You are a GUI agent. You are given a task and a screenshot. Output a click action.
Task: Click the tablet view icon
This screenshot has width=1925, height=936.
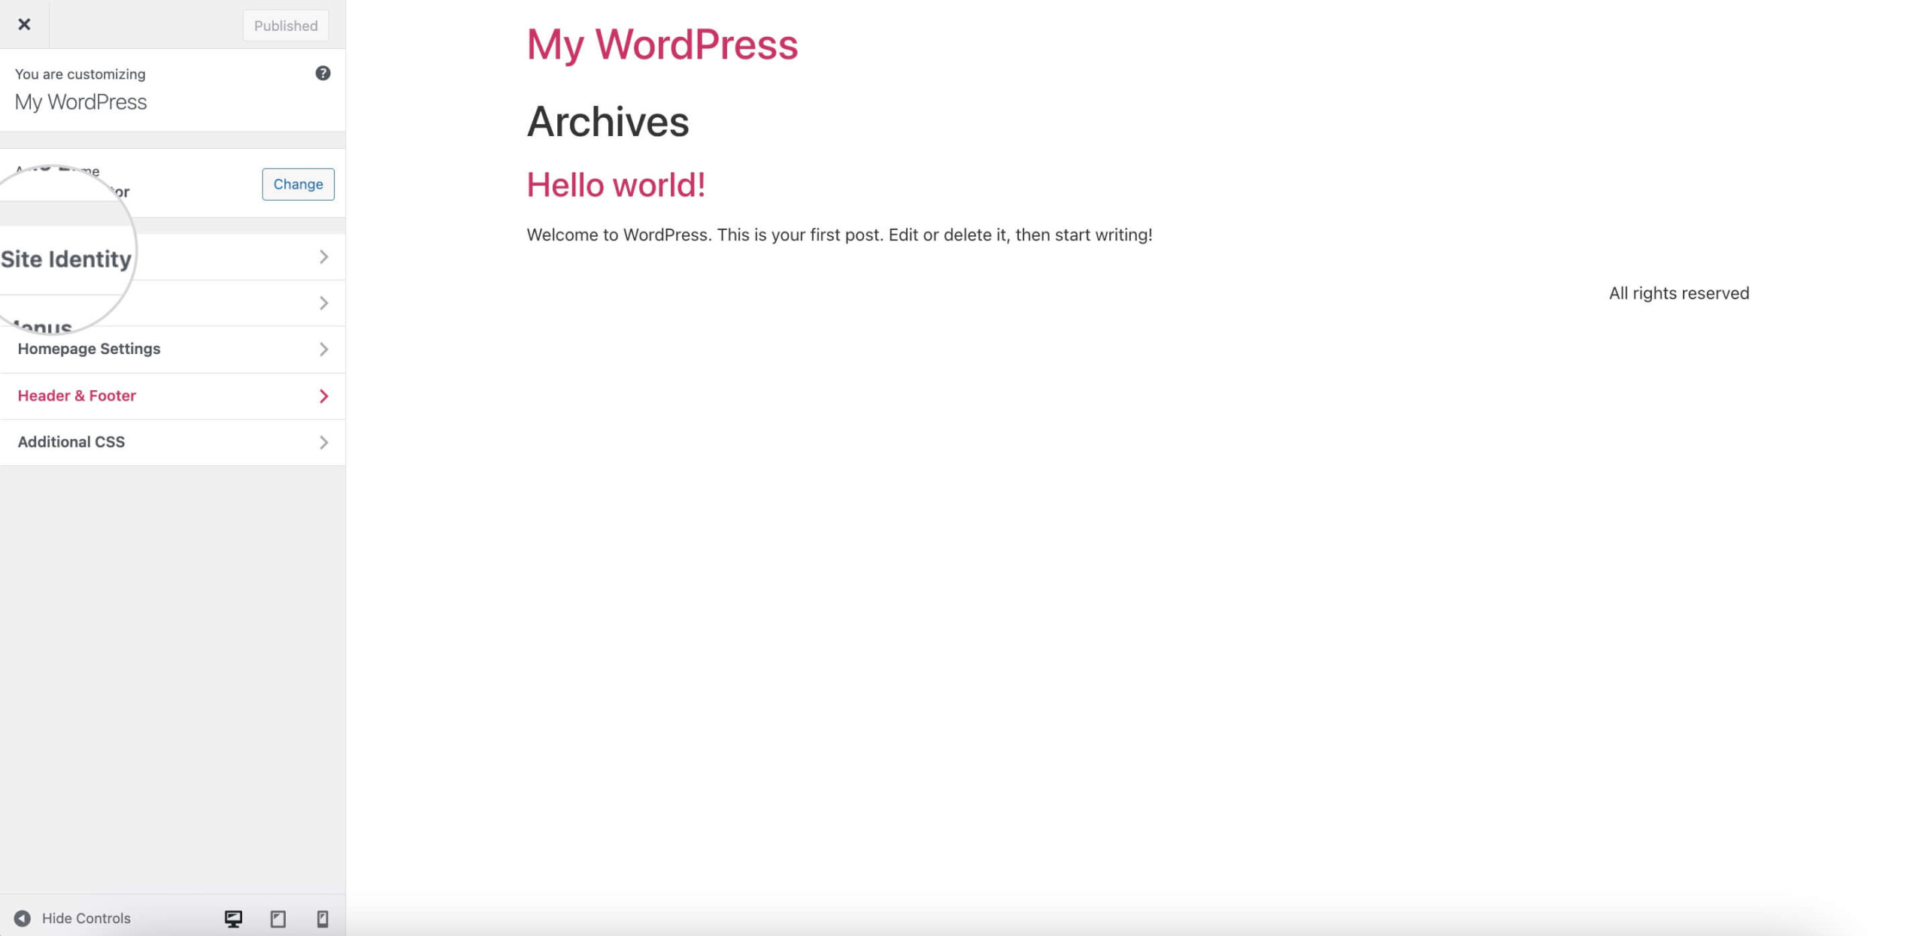pos(276,918)
